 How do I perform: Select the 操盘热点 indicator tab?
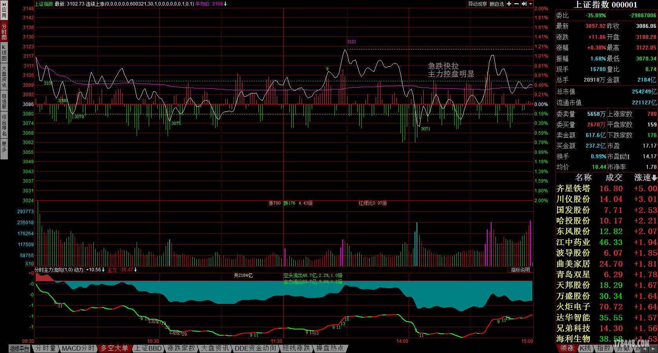[x=330, y=348]
